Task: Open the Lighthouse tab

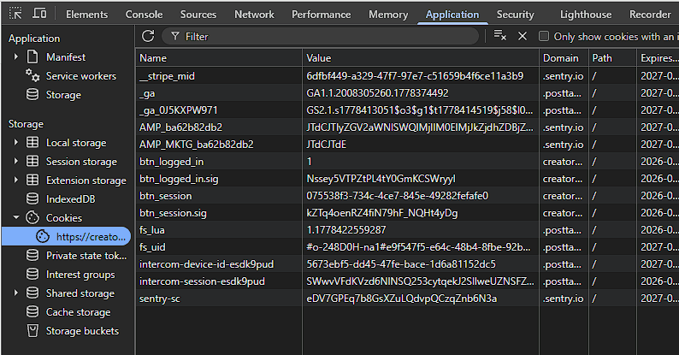Action: click(x=586, y=15)
